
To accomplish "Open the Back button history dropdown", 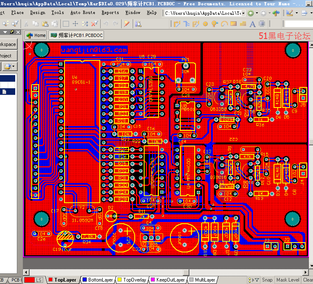I will point(257,13).
